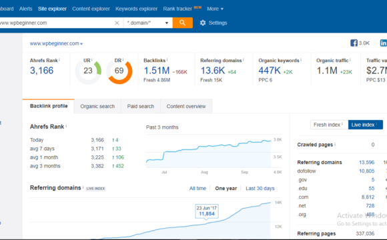This screenshot has width=387, height=240.
Task: Click the info icon beside Organic keywords
Action: click(x=301, y=60)
